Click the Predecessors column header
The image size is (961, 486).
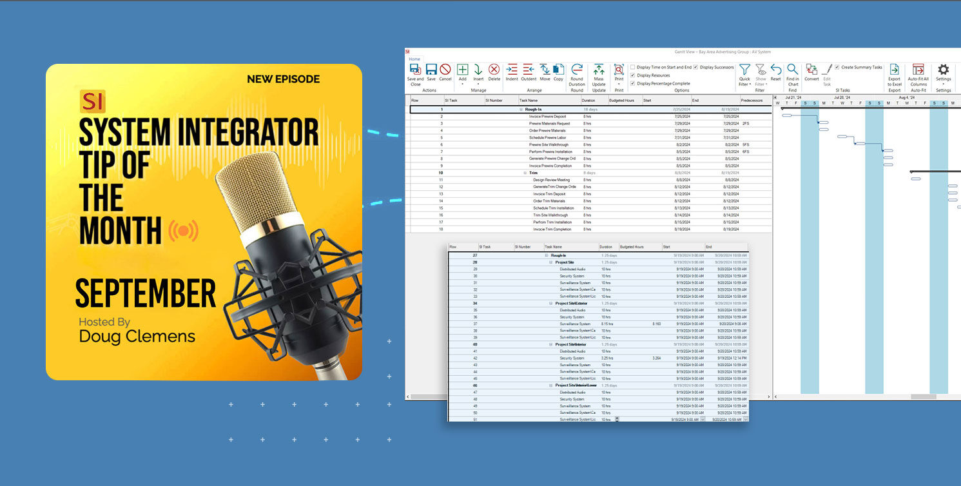(755, 101)
